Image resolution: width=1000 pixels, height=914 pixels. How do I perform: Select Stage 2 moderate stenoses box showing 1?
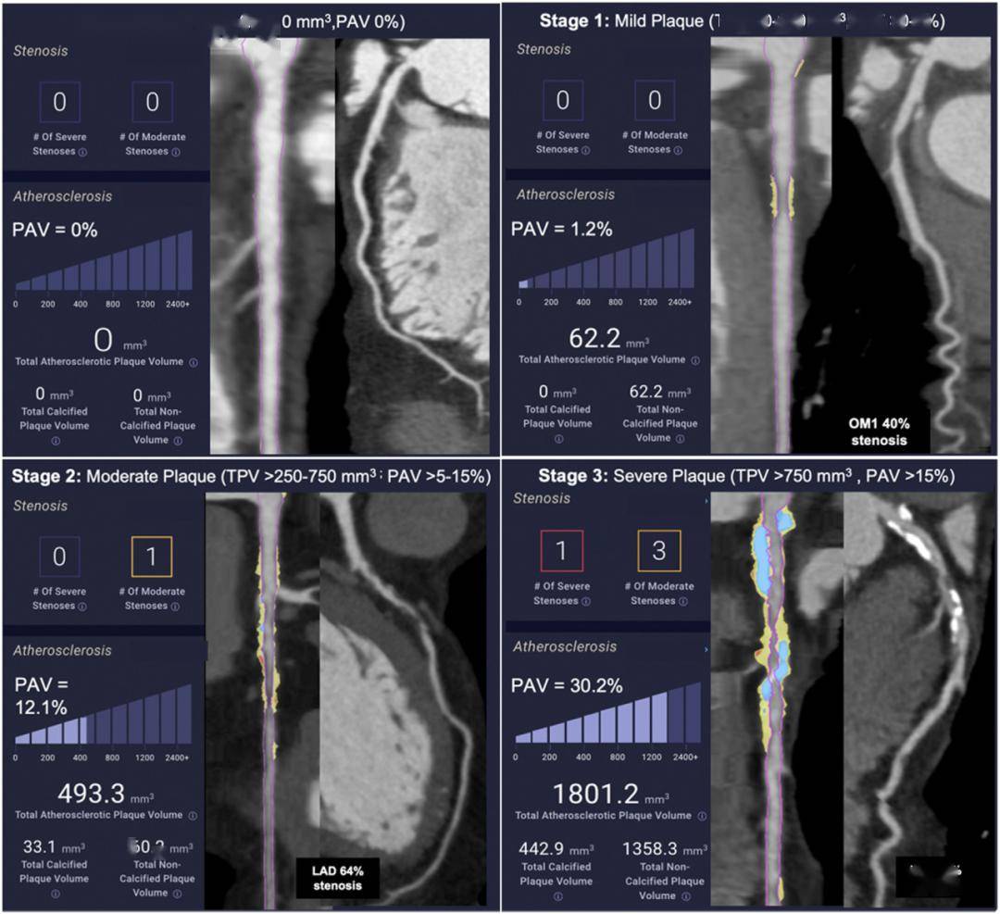coord(152,557)
